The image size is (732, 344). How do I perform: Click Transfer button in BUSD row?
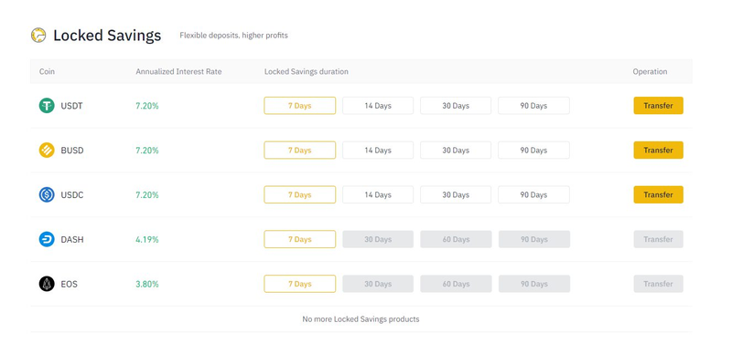(658, 151)
